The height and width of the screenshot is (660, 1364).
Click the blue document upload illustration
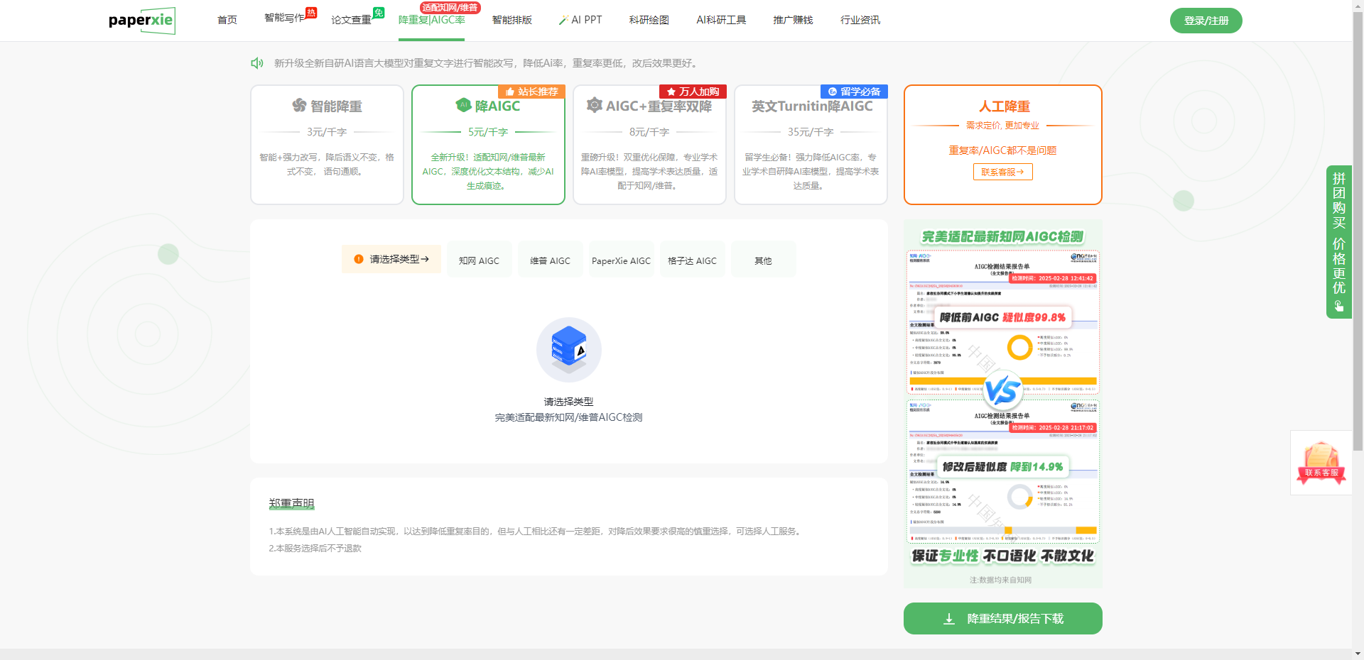coord(568,349)
